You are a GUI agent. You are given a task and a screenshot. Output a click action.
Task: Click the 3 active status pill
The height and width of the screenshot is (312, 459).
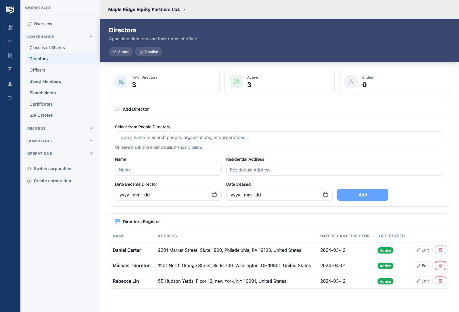pos(148,51)
